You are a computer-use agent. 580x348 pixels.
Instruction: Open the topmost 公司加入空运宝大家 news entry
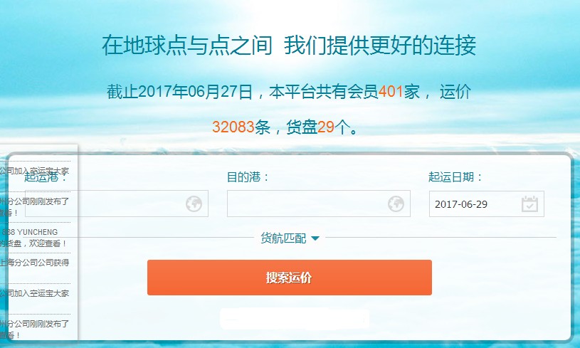[x=34, y=172]
